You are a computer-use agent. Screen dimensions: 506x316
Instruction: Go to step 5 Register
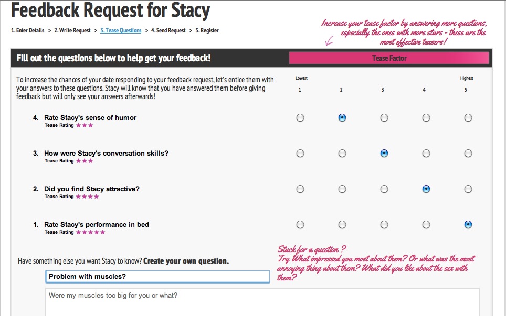(x=207, y=30)
